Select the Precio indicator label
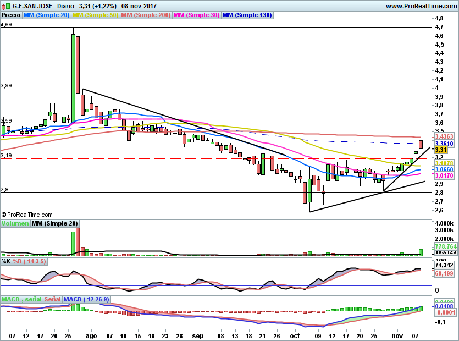The image size is (459, 341). (11, 15)
